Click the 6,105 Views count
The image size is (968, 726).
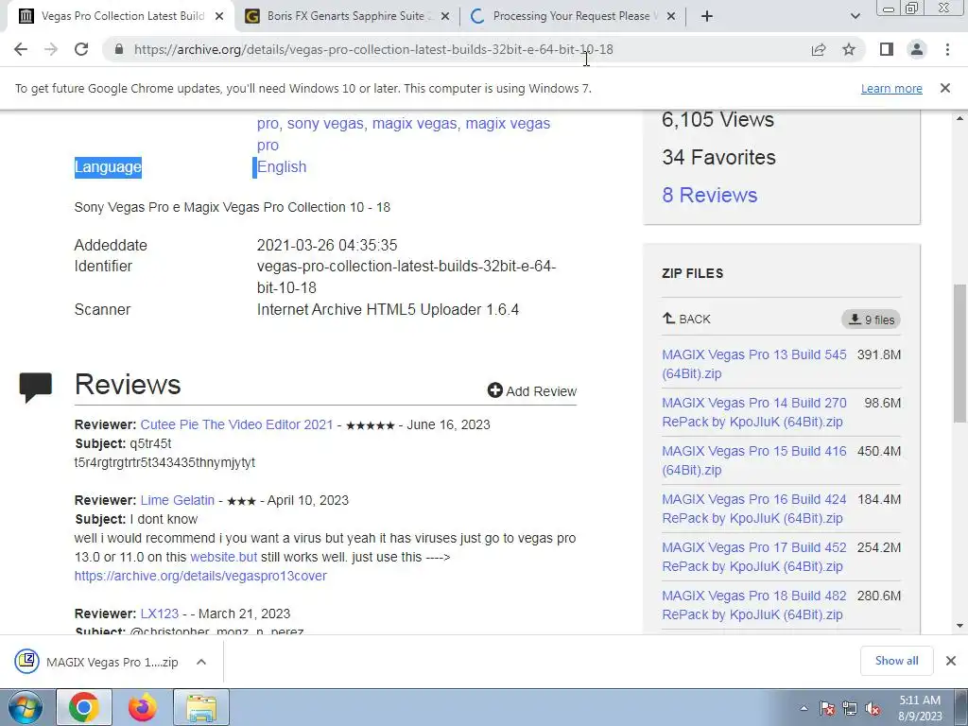718,120
